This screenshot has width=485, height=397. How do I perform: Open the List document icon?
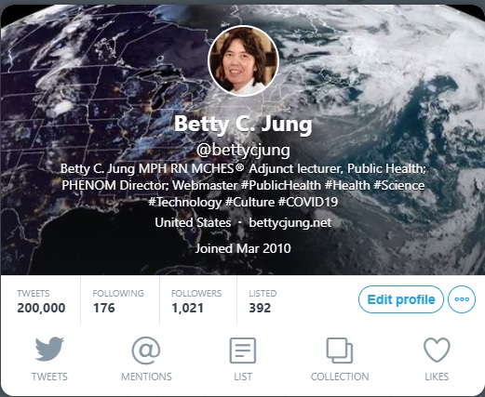tap(243, 351)
